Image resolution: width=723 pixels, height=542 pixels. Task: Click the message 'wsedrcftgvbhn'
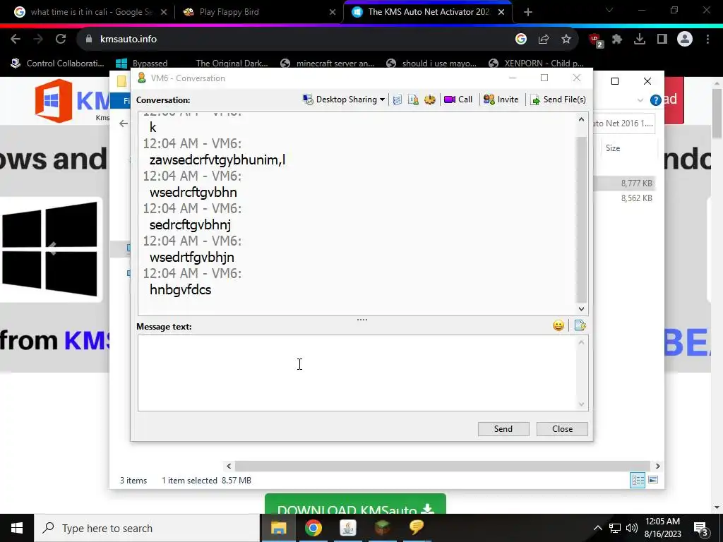pos(193,193)
